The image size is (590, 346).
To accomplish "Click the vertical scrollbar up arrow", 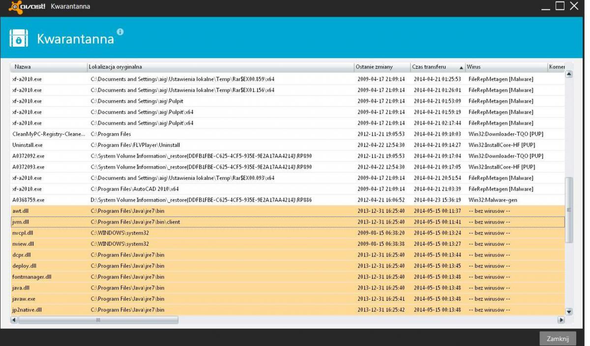I will (x=569, y=74).
